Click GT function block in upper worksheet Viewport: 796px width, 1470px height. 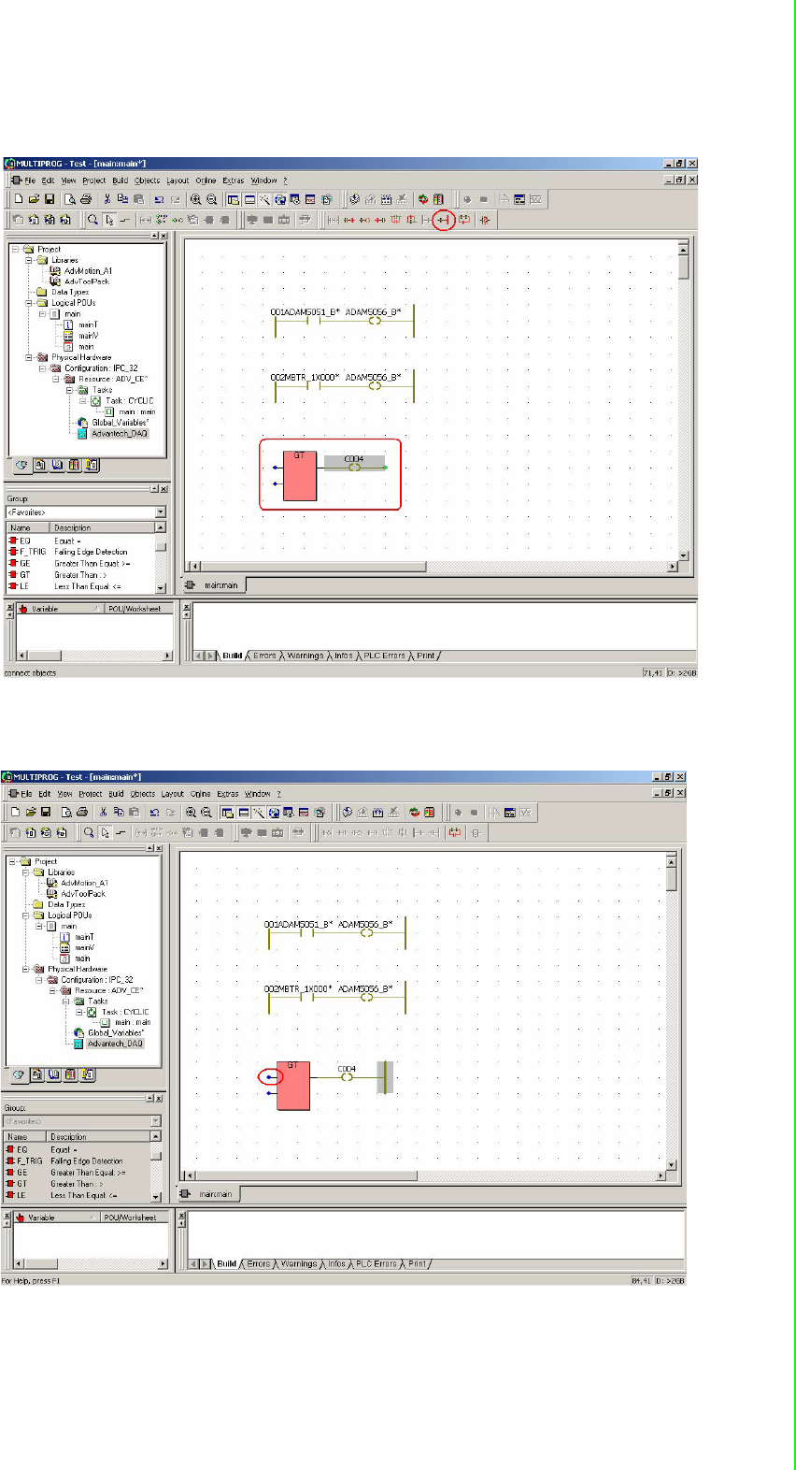pos(300,476)
